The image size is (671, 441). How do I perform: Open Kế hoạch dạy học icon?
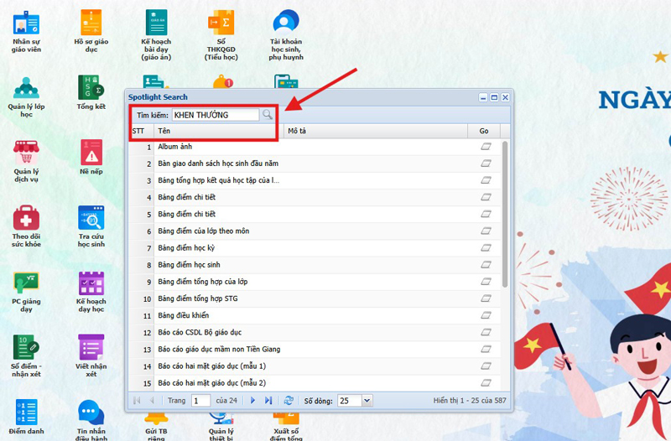91,292
